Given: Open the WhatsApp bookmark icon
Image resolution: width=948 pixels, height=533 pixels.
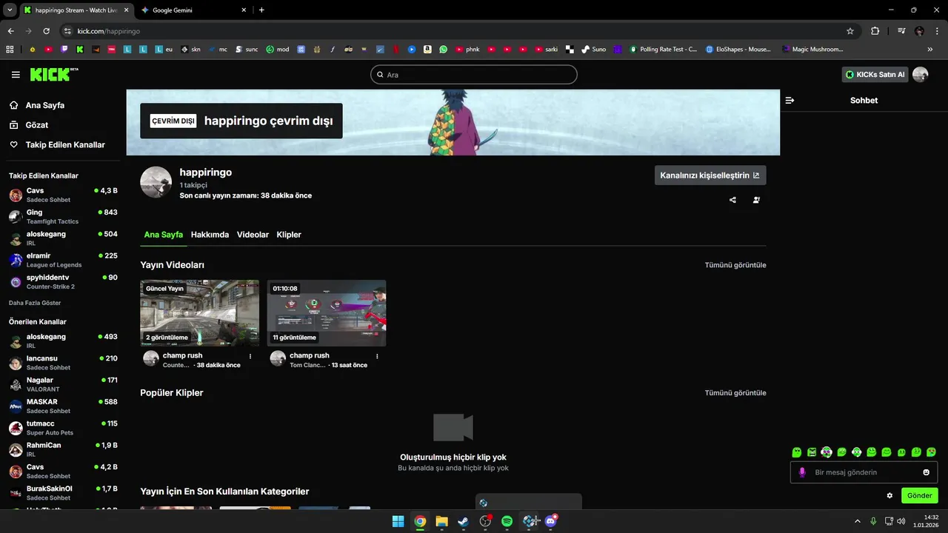Looking at the screenshot, I should (444, 50).
